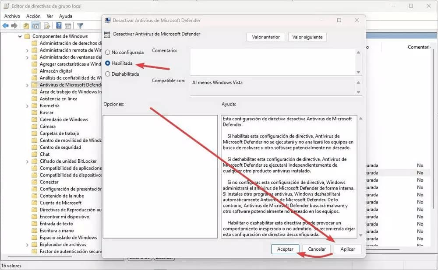Image resolution: width=438 pixels, height=270 pixels.
Task: Click the folder icon beside Entrada de texto
Action: [34, 224]
